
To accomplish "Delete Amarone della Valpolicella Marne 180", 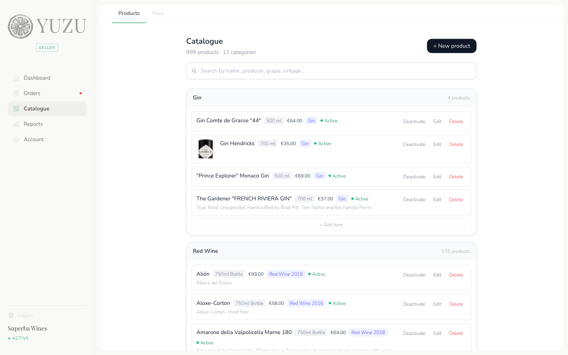I will point(456,333).
